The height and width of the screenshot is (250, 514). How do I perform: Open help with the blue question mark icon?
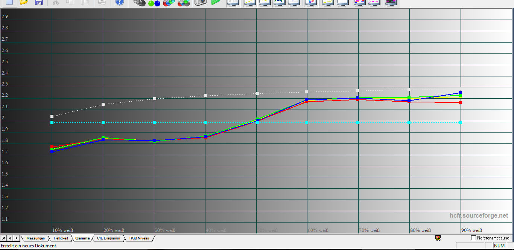point(119,2)
